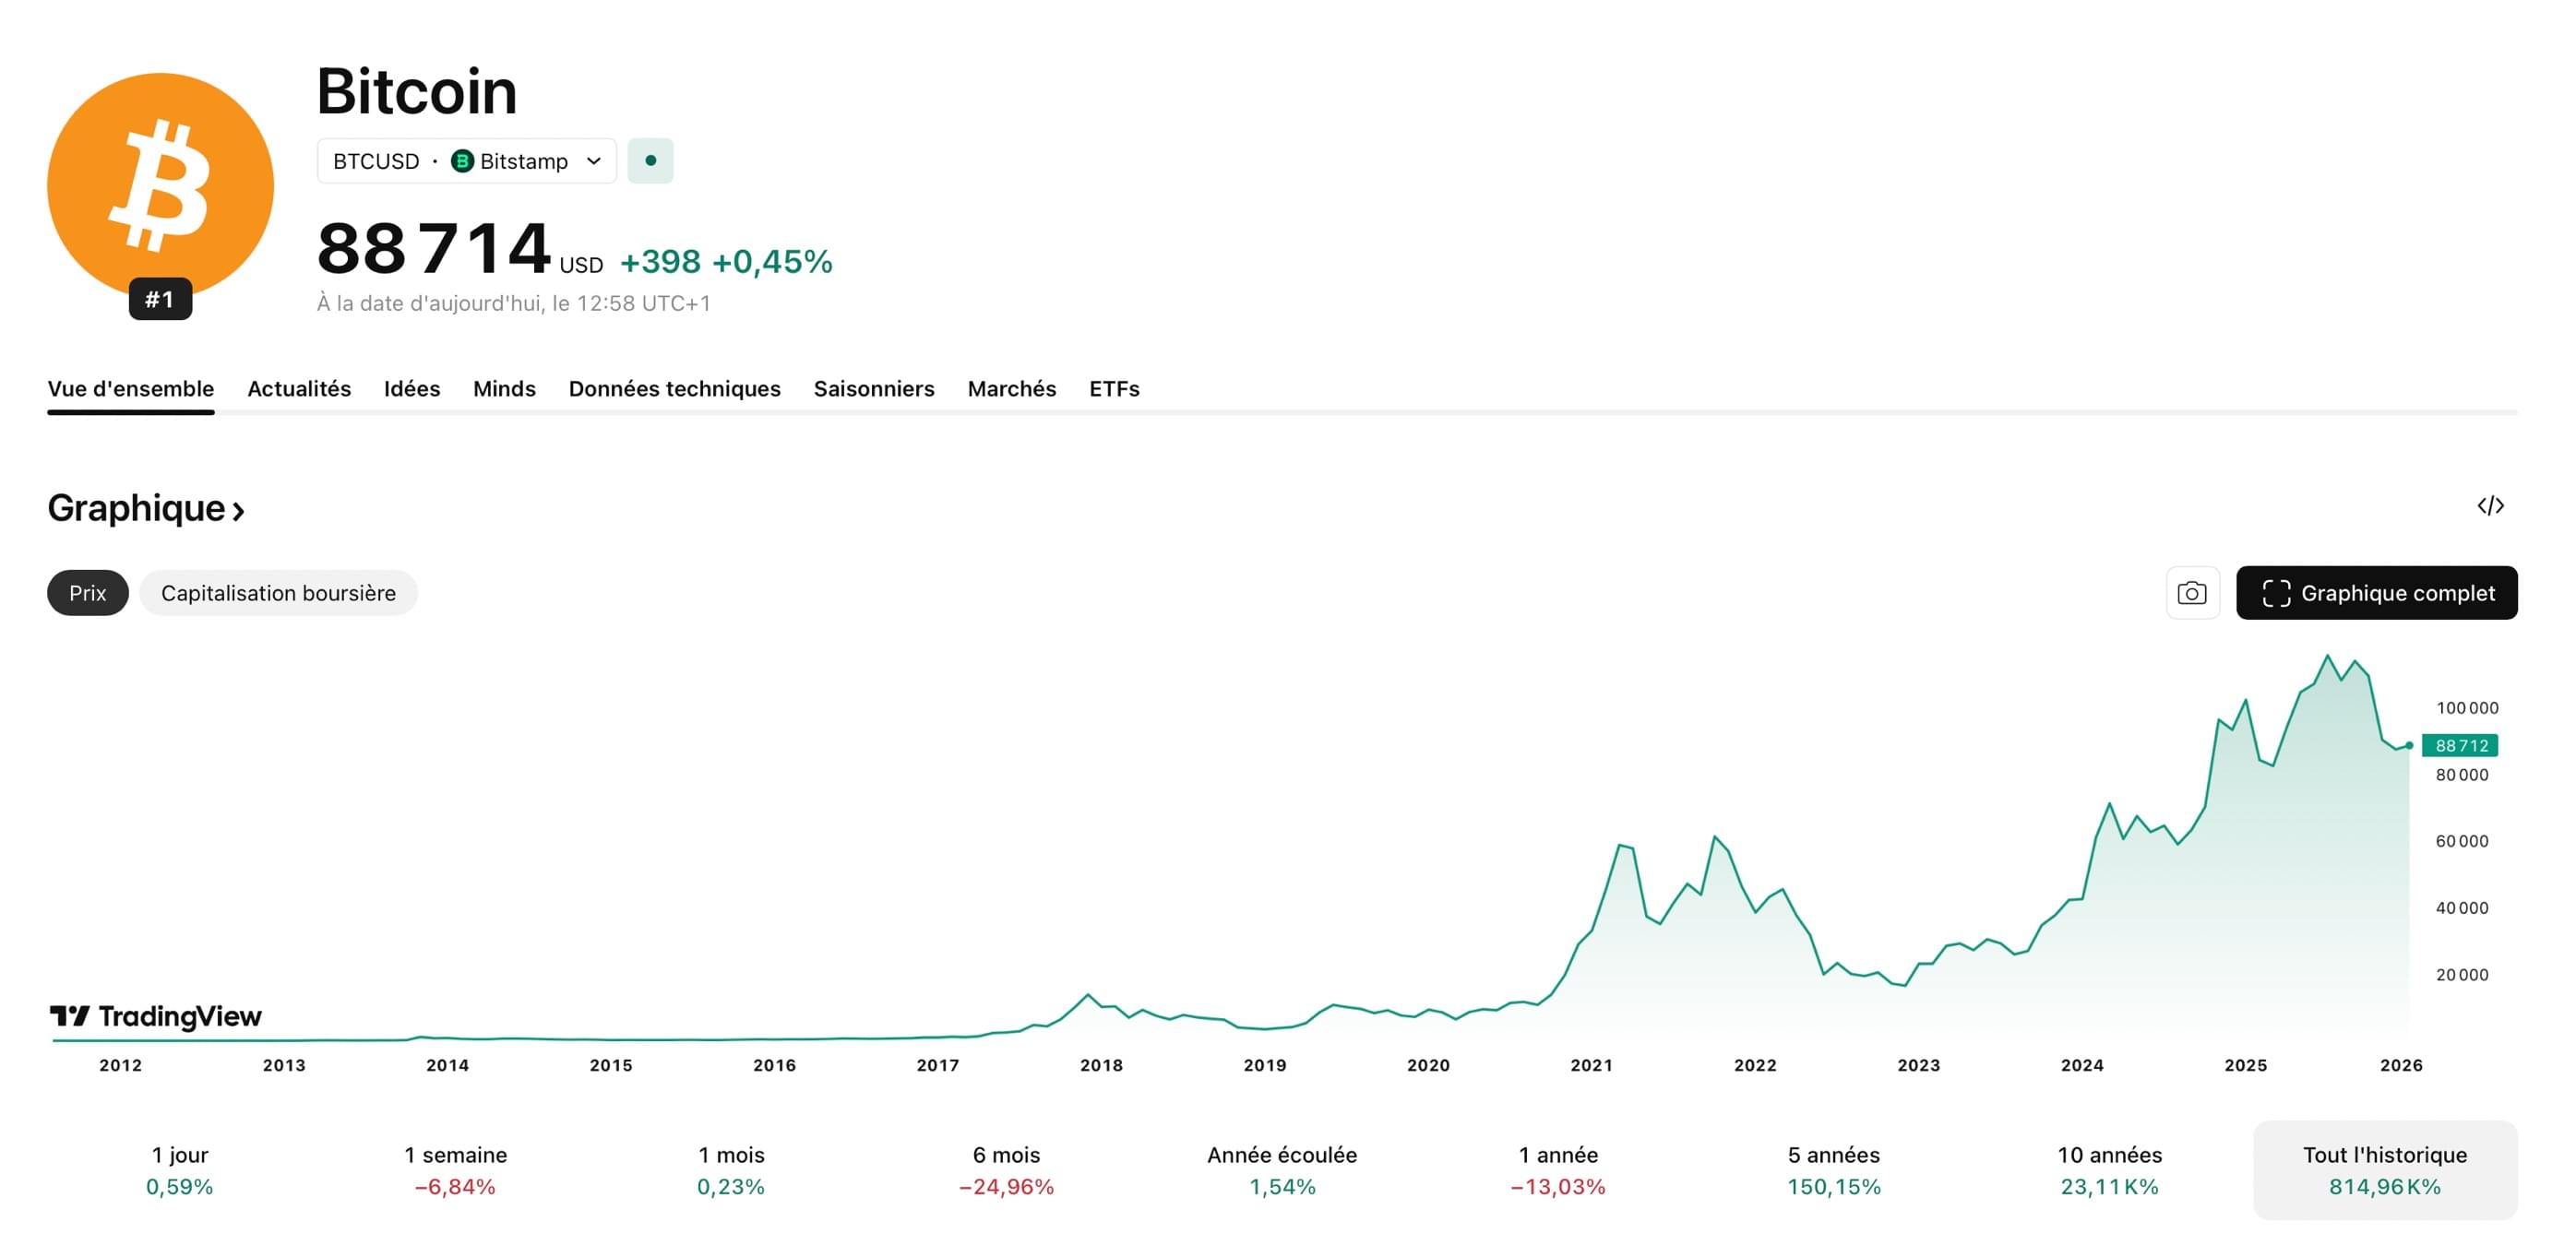Select the Prix chart mode
This screenshot has height=1245, width=2576.
click(87, 592)
